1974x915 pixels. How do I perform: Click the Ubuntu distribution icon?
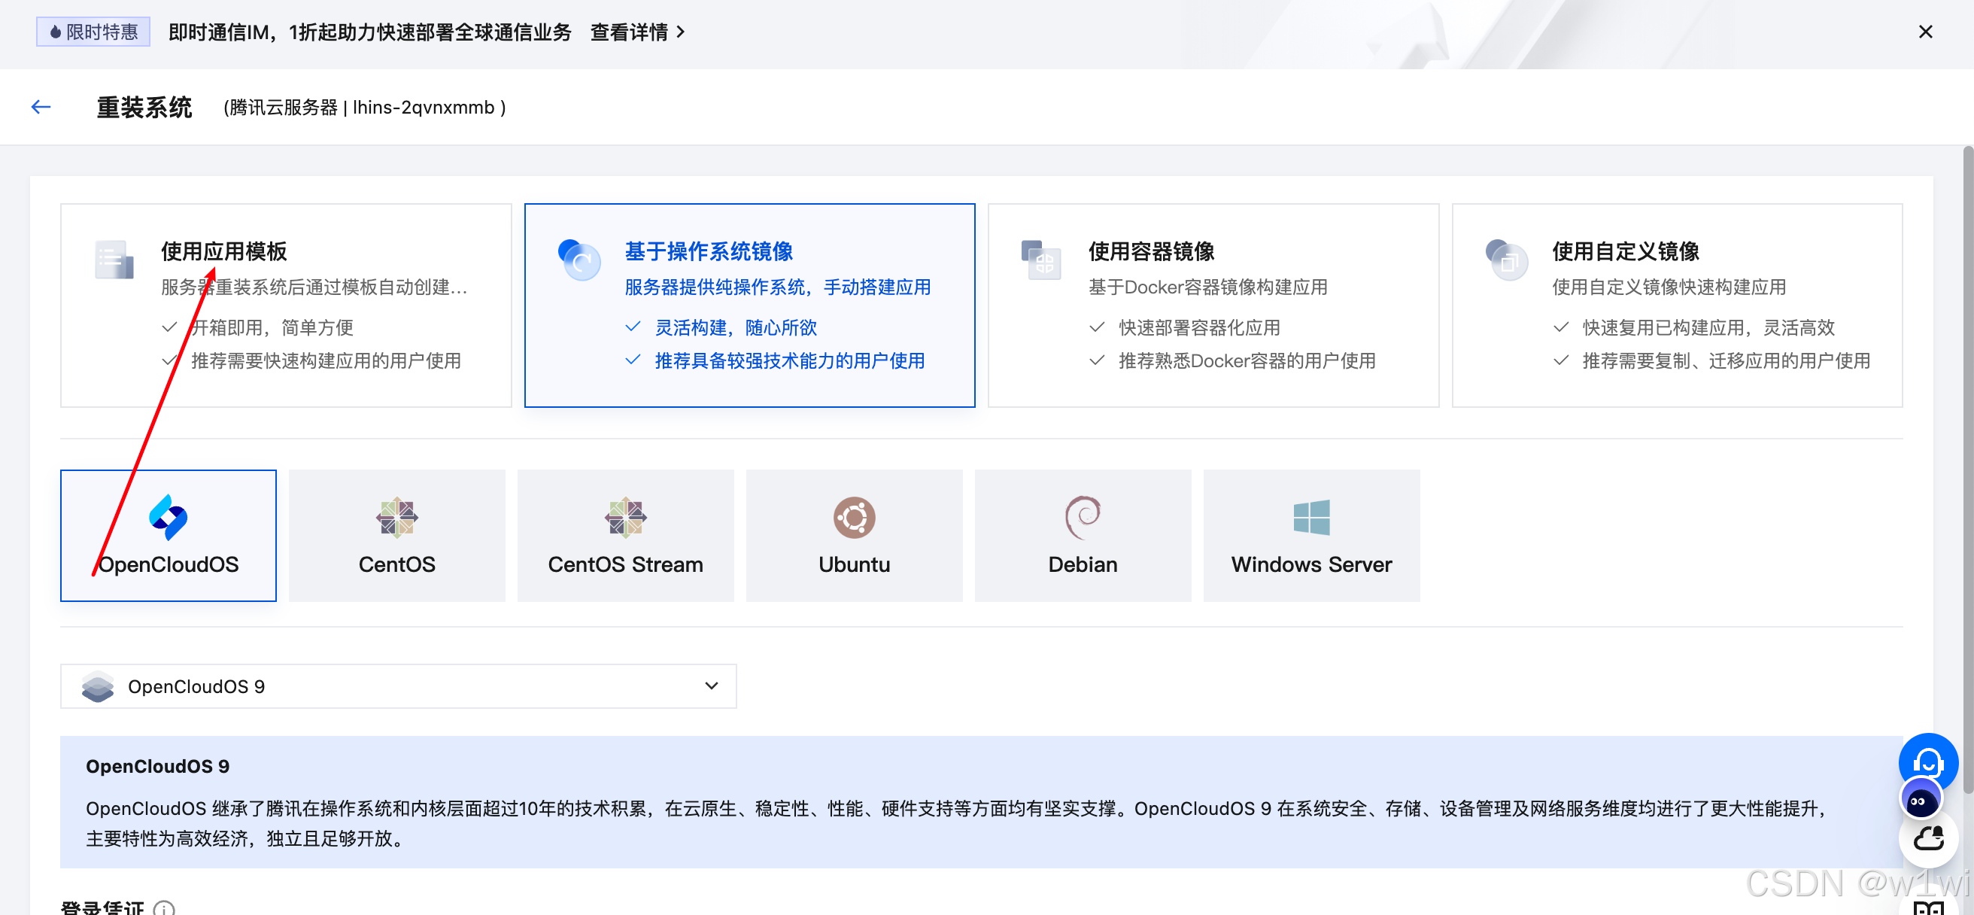click(854, 517)
